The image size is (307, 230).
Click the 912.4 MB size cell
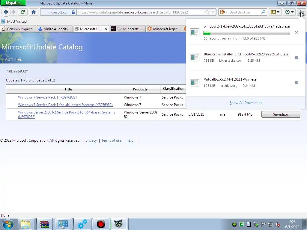(x=245, y=114)
